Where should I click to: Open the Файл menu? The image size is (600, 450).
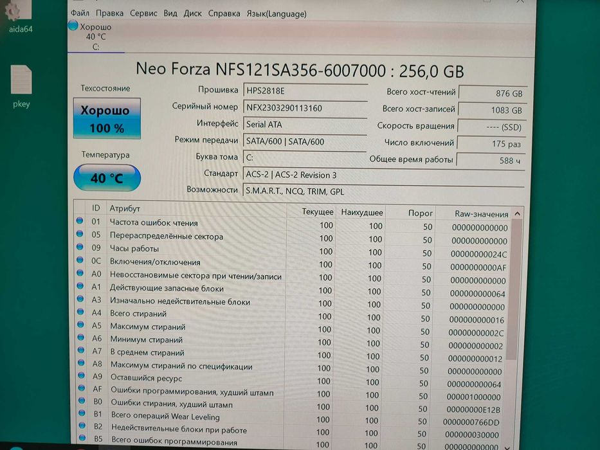80,14
